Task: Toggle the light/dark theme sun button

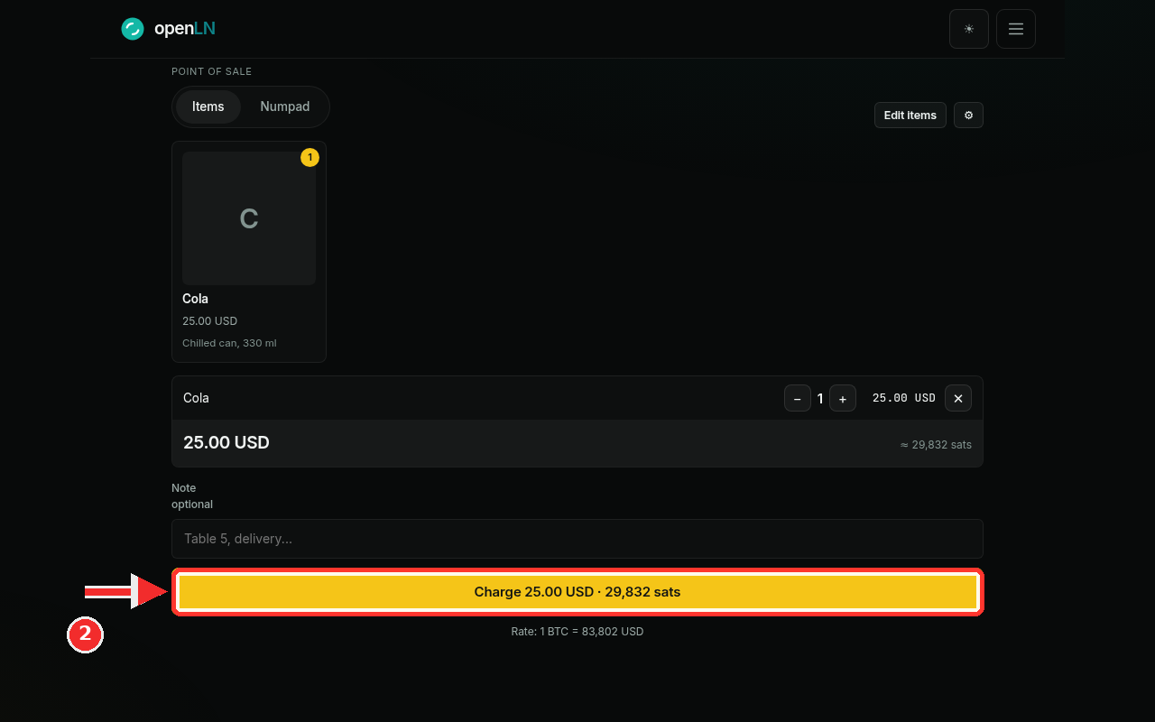Action: click(969, 29)
